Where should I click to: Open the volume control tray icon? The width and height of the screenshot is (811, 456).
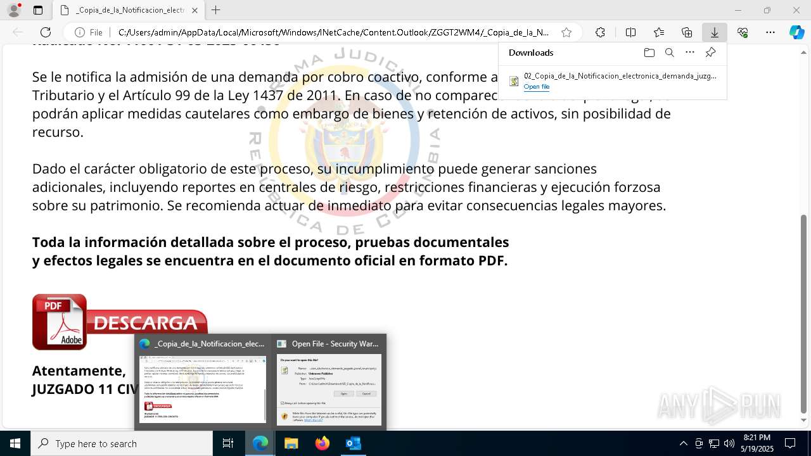[x=729, y=443]
